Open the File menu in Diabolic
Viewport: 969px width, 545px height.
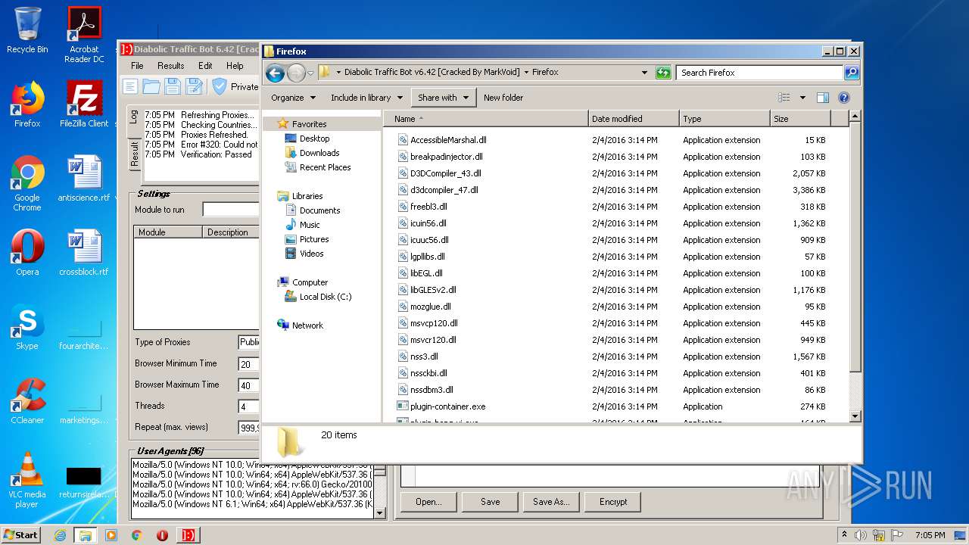137,66
